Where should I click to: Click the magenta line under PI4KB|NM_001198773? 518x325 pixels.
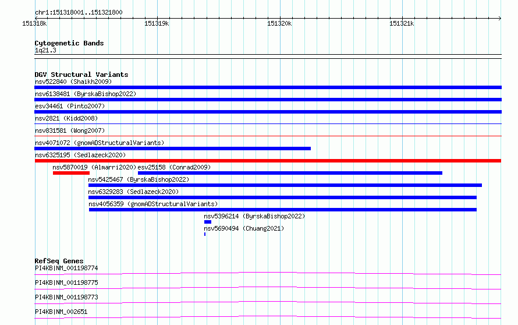pos(268,302)
